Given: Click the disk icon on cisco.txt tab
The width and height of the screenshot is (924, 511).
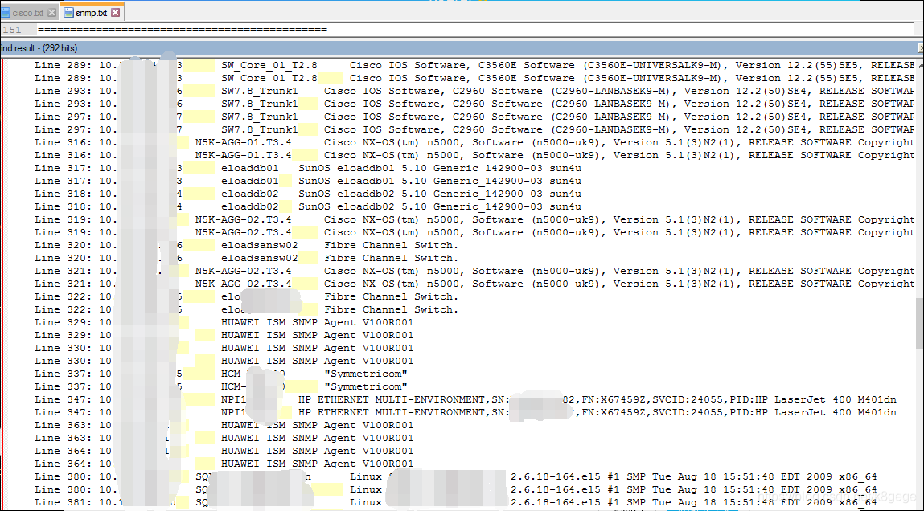Looking at the screenshot, I should tap(6, 12).
